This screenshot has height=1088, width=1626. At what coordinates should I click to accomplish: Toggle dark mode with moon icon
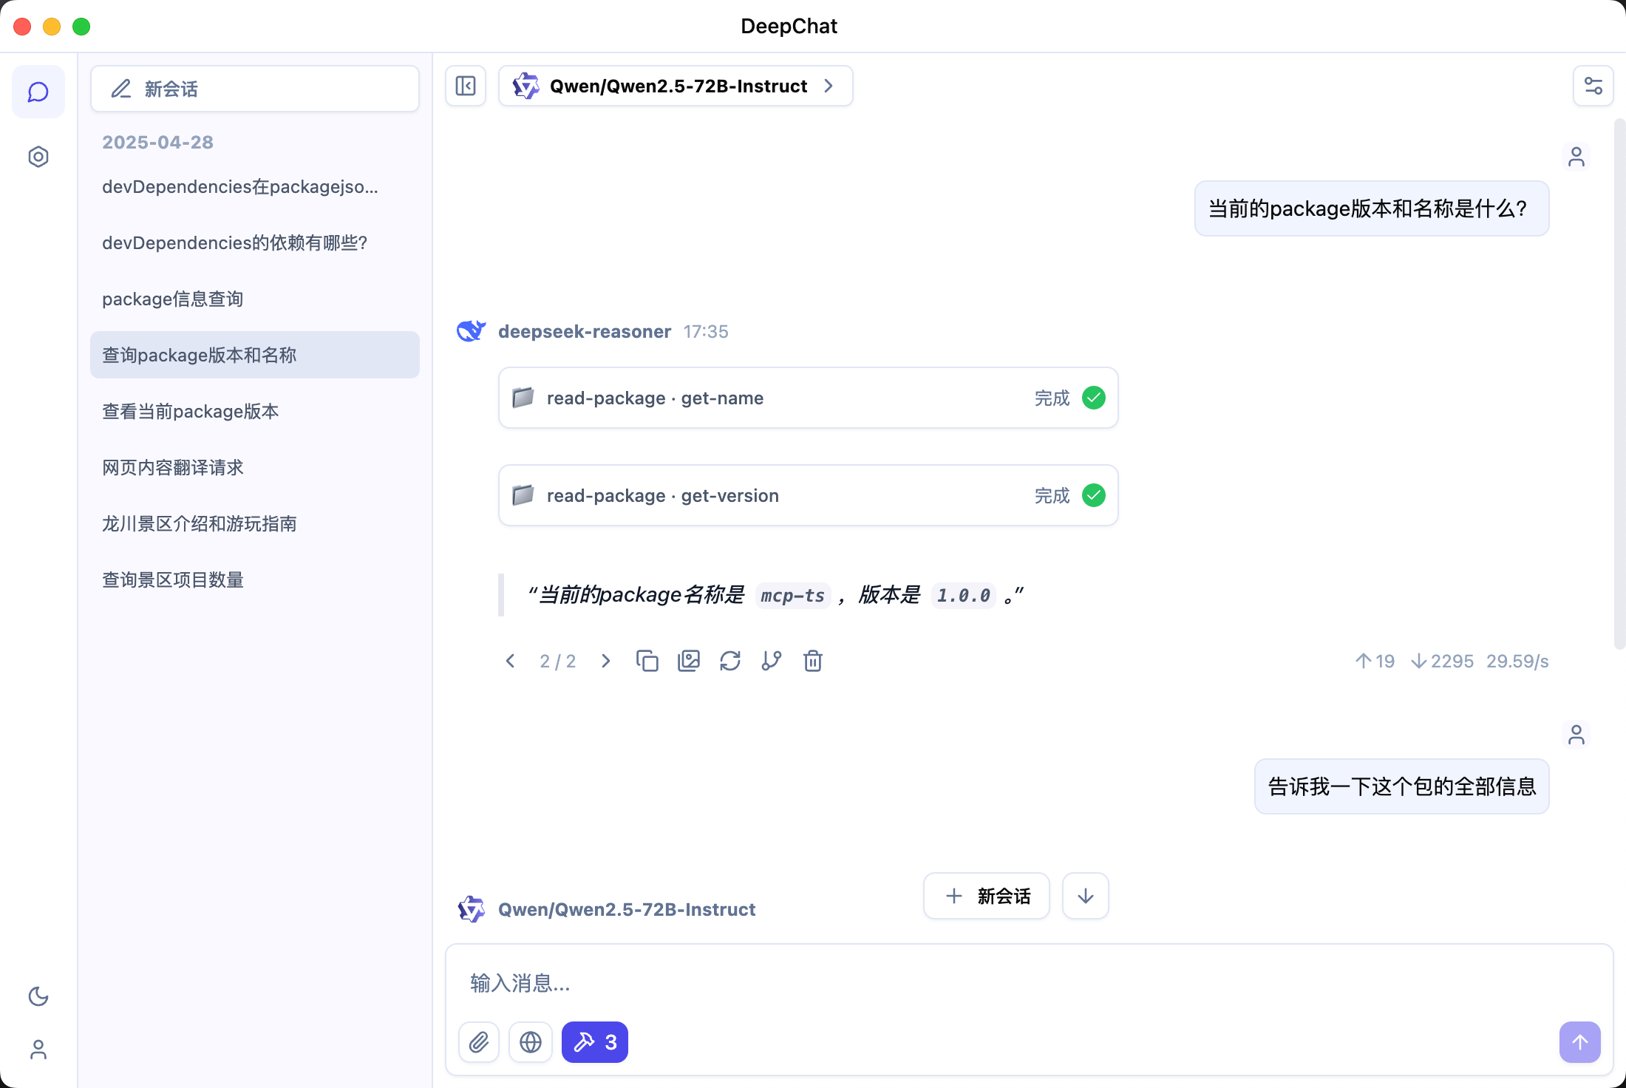pyautogui.click(x=38, y=996)
